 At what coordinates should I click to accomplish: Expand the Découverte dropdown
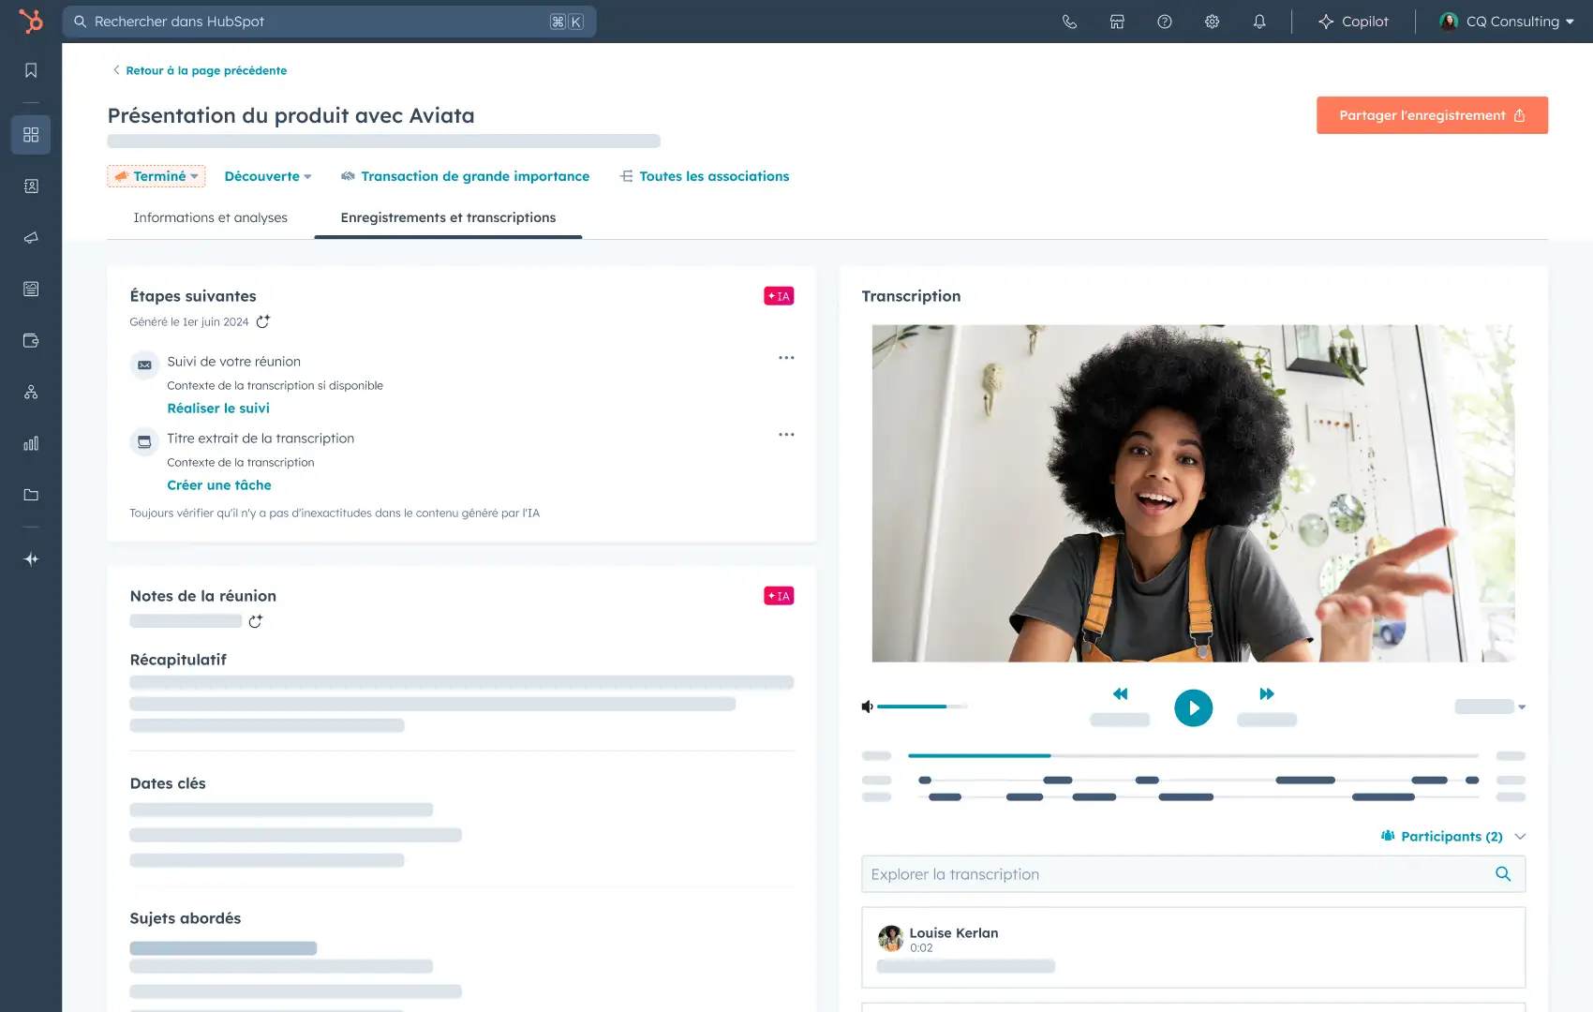268,176
